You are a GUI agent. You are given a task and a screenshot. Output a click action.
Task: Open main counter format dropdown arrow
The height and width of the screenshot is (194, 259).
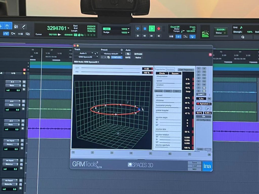[x=68, y=28]
